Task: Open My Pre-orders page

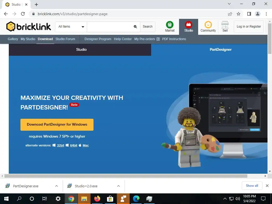Action: point(147,39)
